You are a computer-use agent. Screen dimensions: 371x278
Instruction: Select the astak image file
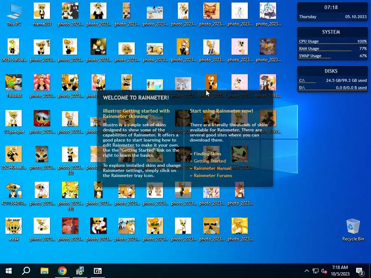14,229
